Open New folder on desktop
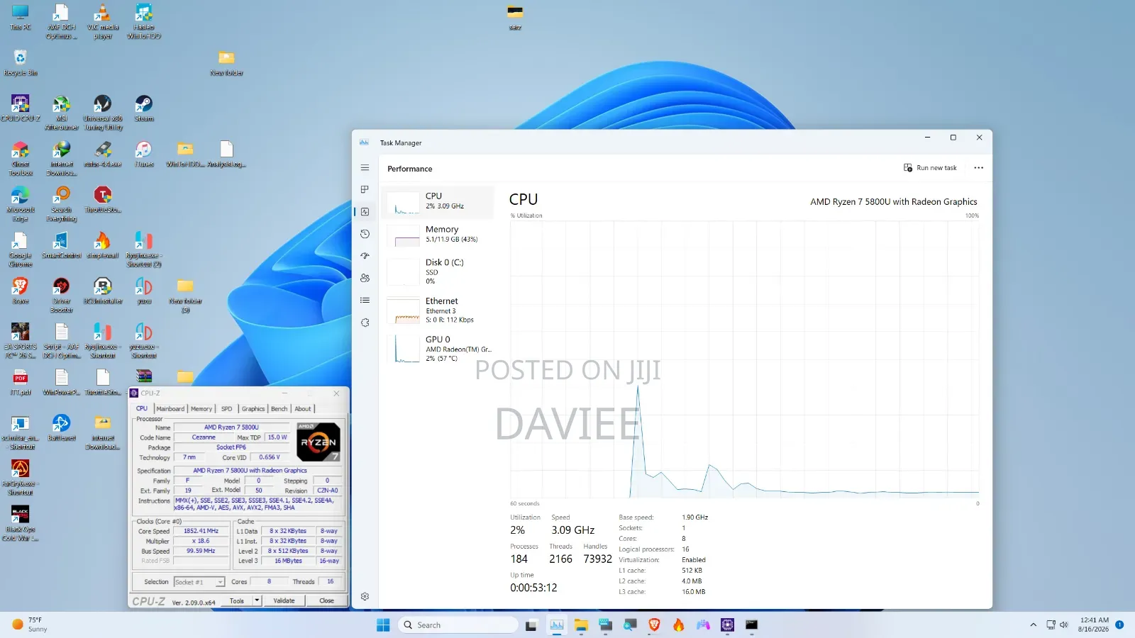1135x638 pixels. pos(226,63)
